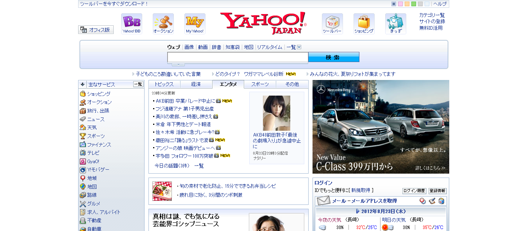
Task: Open 不動産 building icon
Action: tap(83, 220)
